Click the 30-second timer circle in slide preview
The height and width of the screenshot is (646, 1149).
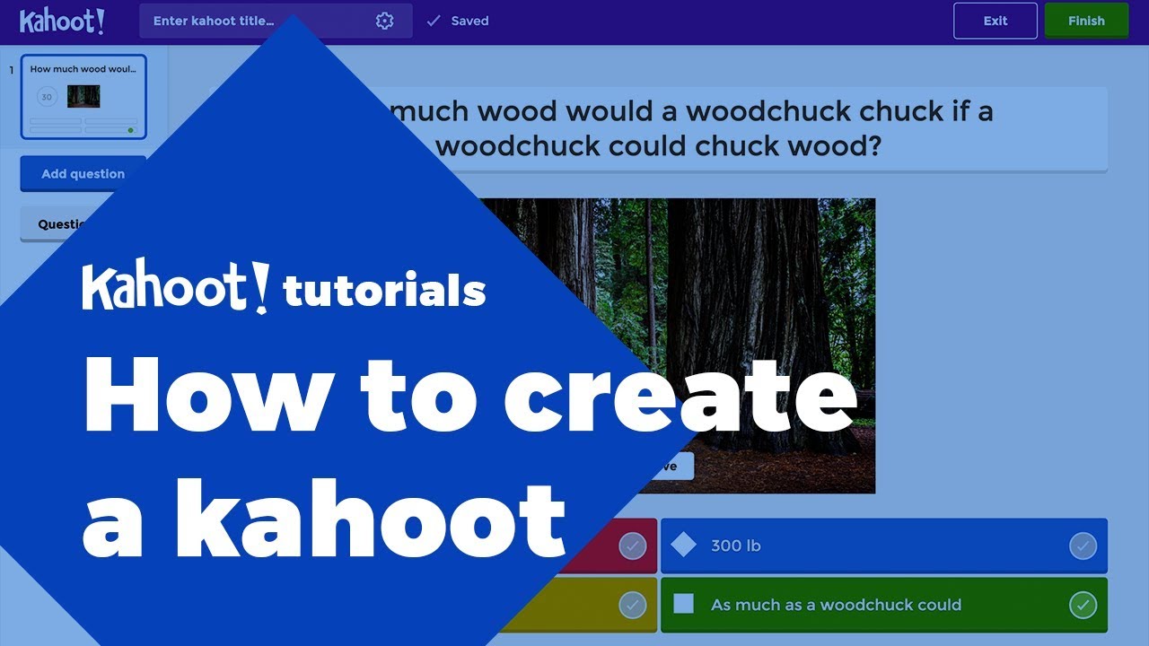[47, 97]
